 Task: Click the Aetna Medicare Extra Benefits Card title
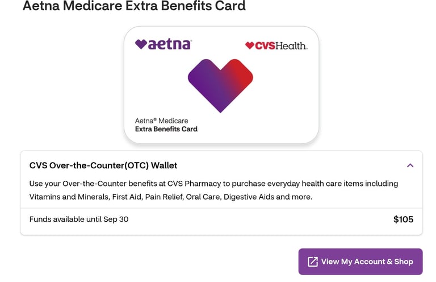point(134,6)
